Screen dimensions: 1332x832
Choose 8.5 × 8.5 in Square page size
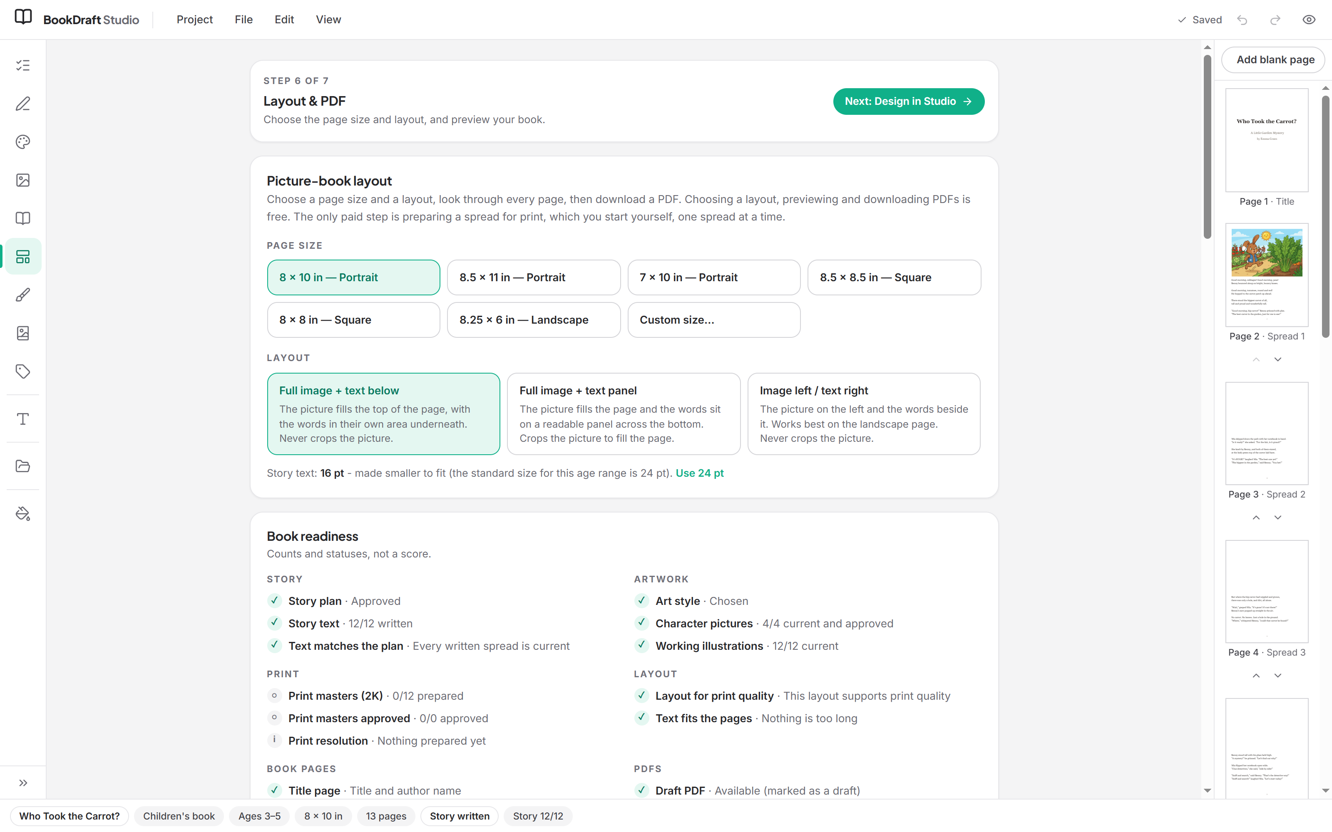[x=894, y=277]
